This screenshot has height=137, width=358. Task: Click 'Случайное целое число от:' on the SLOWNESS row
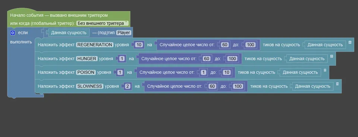(175, 87)
